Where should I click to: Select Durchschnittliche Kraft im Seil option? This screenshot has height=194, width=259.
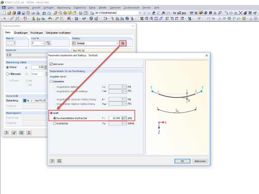coord(55,118)
